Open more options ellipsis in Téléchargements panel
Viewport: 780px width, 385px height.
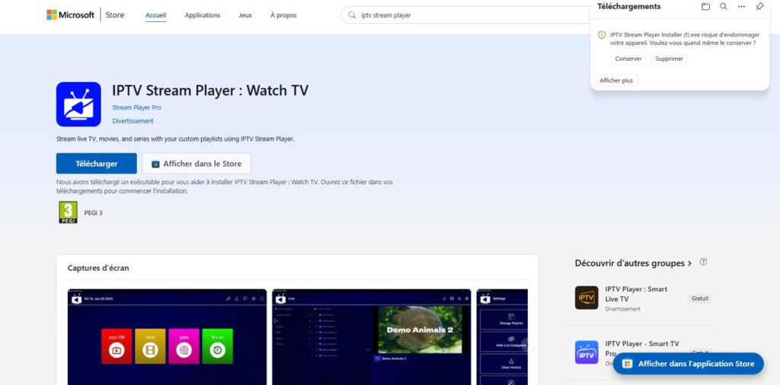742,6
